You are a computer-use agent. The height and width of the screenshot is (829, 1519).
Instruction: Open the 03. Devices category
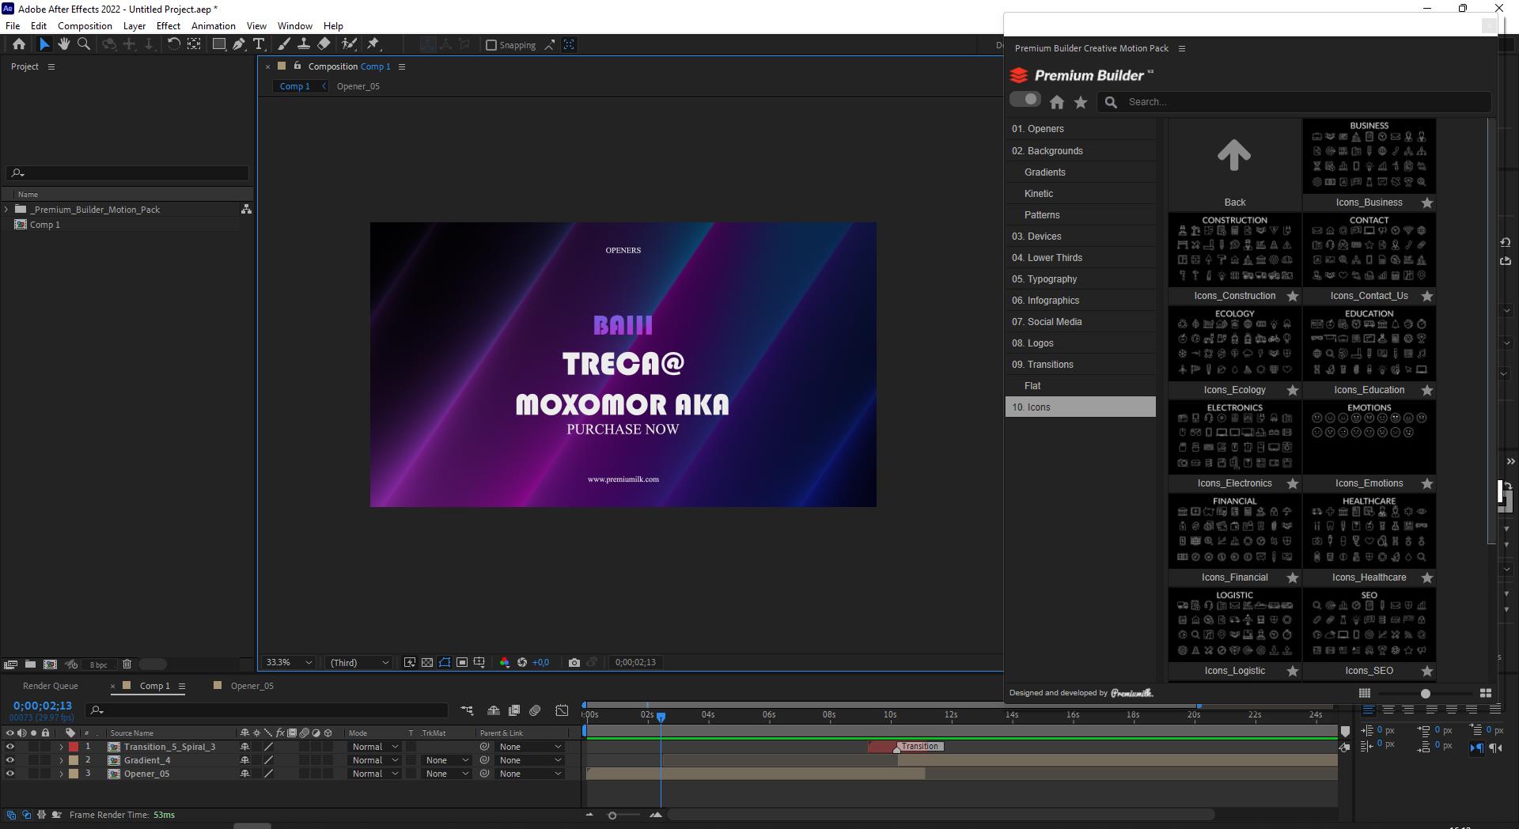pos(1080,237)
